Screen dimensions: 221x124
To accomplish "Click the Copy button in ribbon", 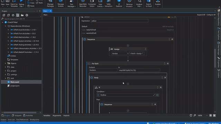I will point(31,3).
